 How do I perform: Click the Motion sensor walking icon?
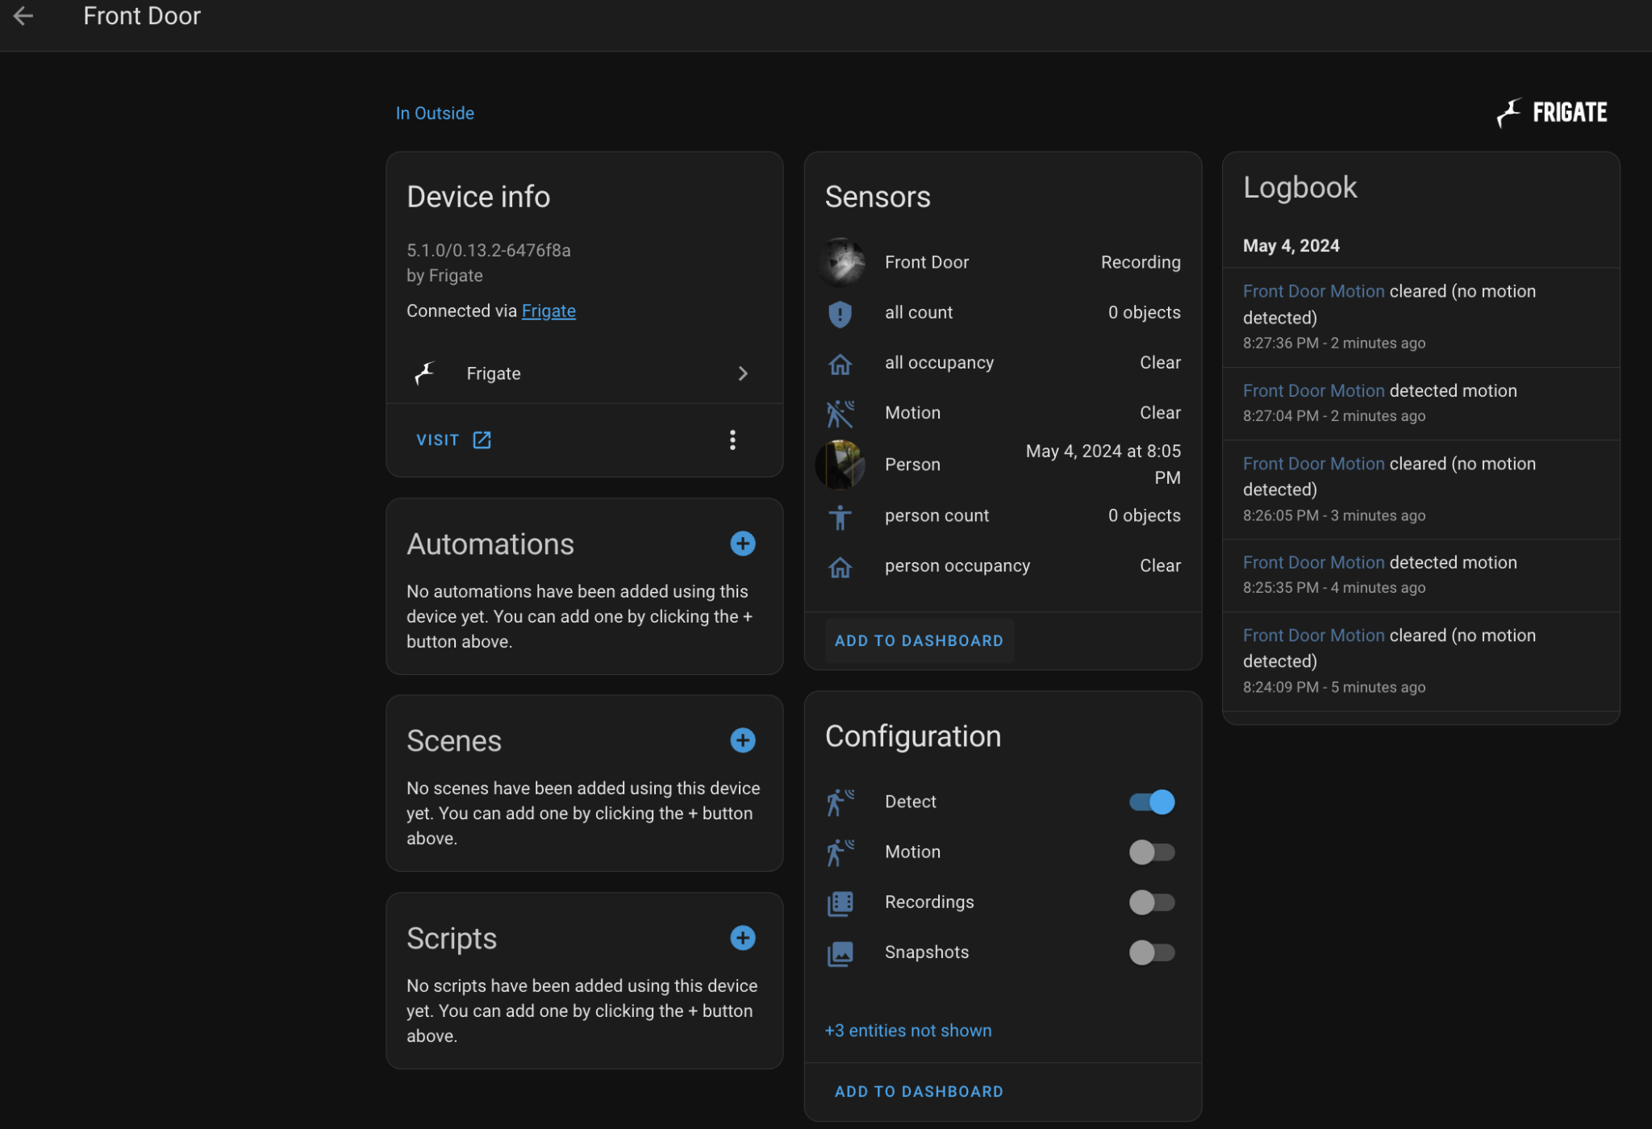coord(840,413)
